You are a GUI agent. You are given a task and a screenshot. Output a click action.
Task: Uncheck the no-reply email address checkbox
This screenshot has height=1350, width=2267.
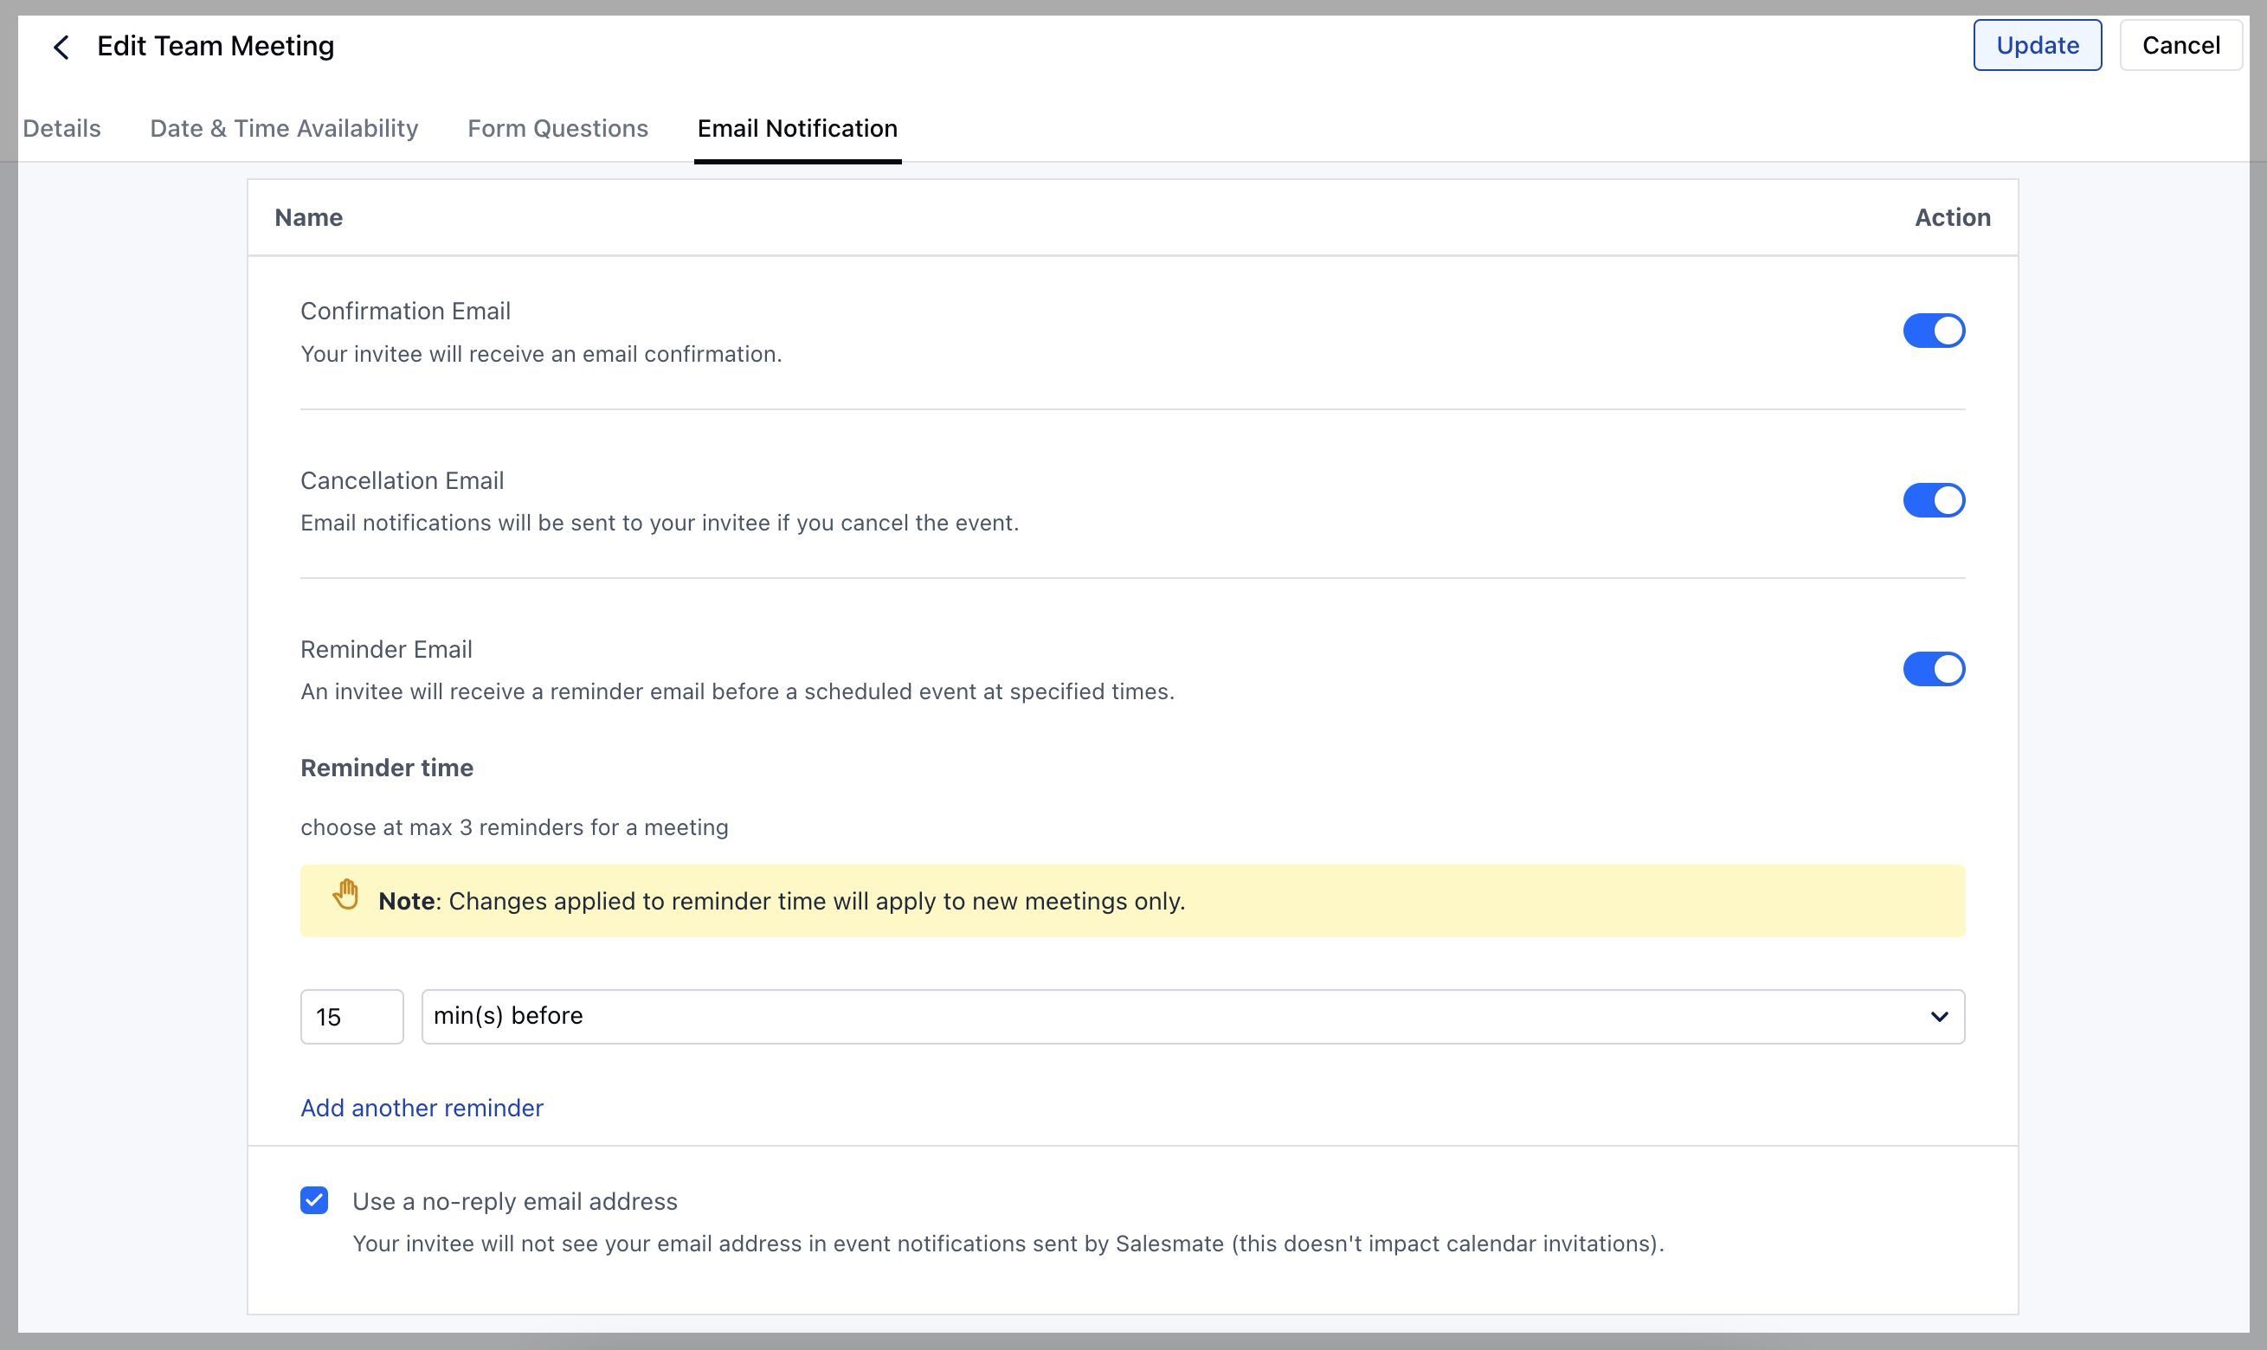314,1200
